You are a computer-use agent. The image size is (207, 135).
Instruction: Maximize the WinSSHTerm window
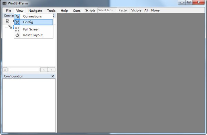[189, 2]
